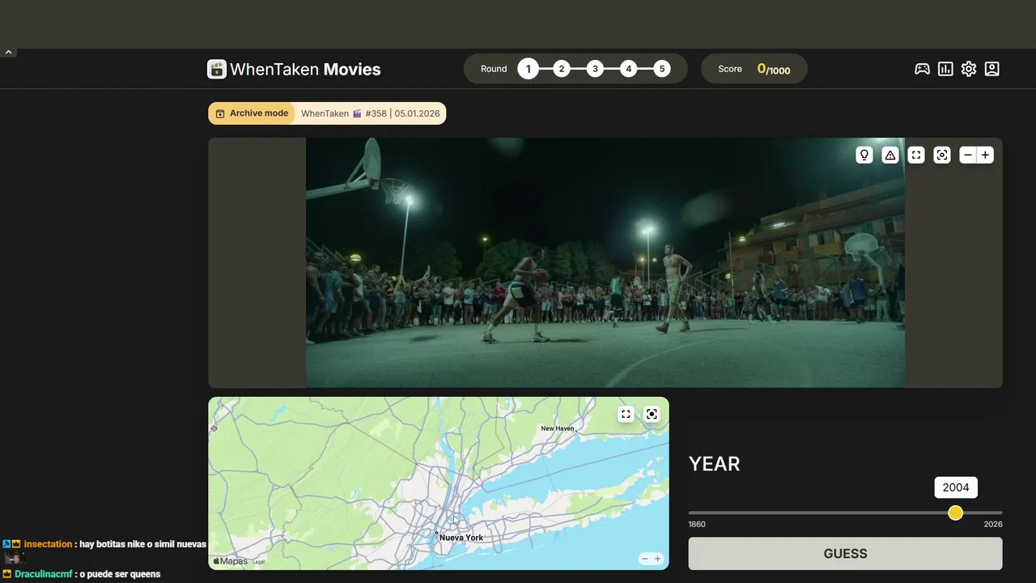Zoom out the map

[644, 559]
